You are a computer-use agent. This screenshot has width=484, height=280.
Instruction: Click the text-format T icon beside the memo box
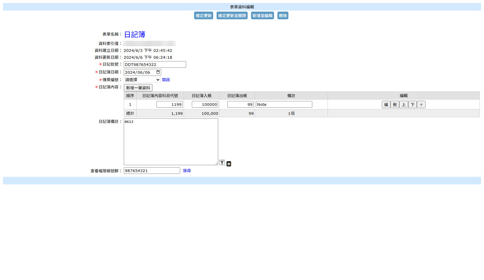(222, 162)
